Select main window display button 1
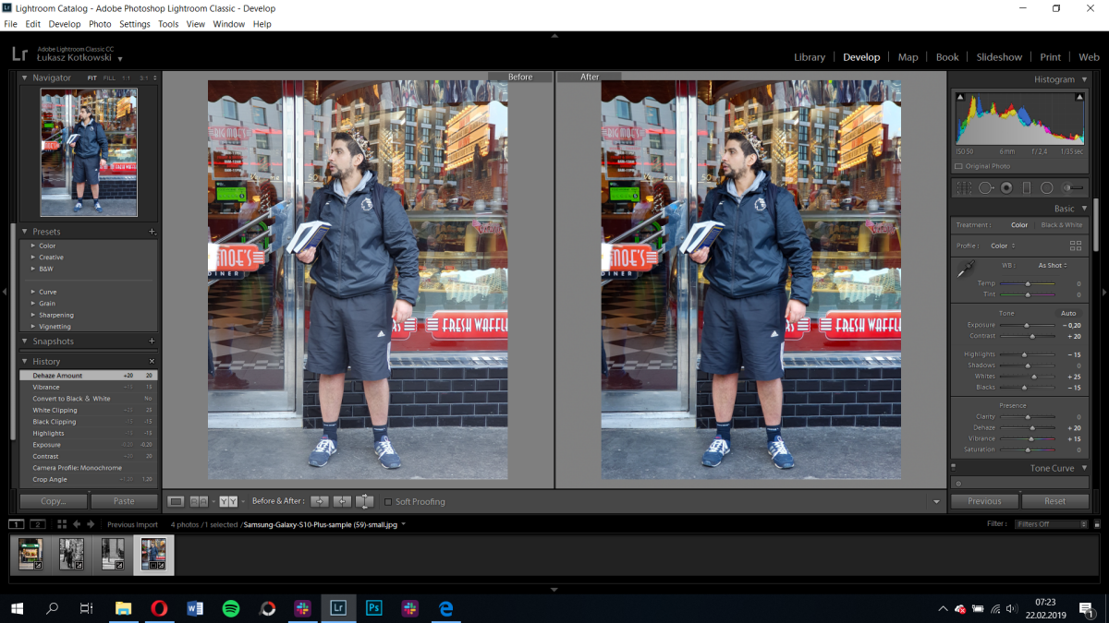This screenshot has height=623, width=1109. coord(17,524)
